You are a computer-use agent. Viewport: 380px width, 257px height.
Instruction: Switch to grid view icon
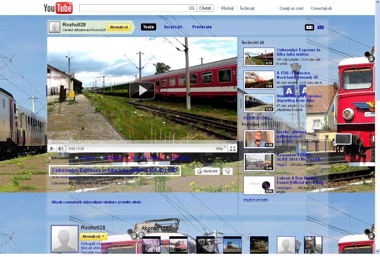tap(321, 27)
